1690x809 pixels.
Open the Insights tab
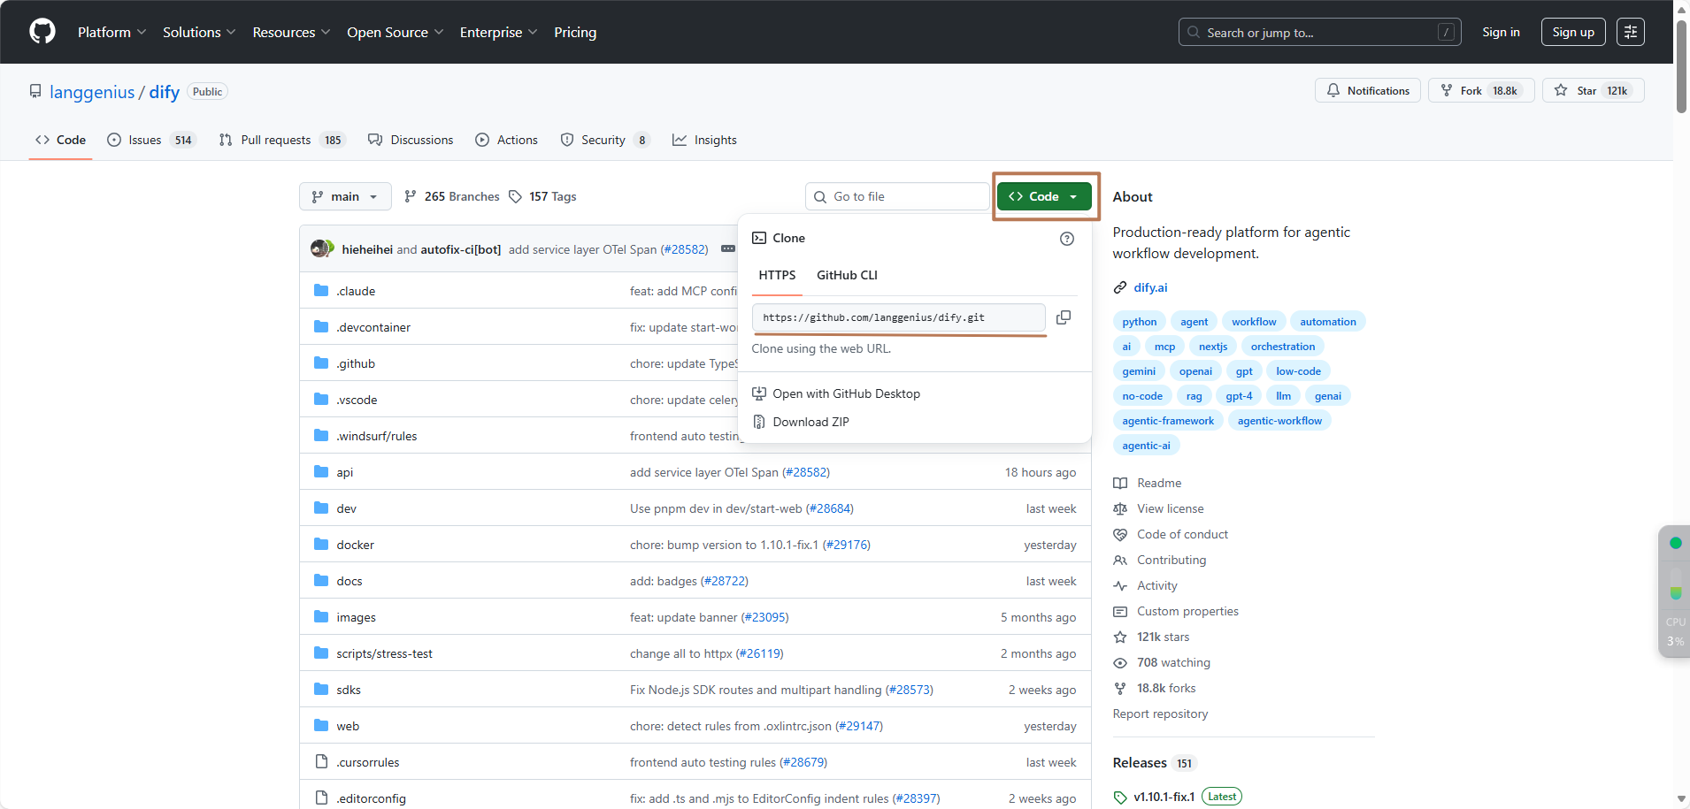(x=705, y=140)
